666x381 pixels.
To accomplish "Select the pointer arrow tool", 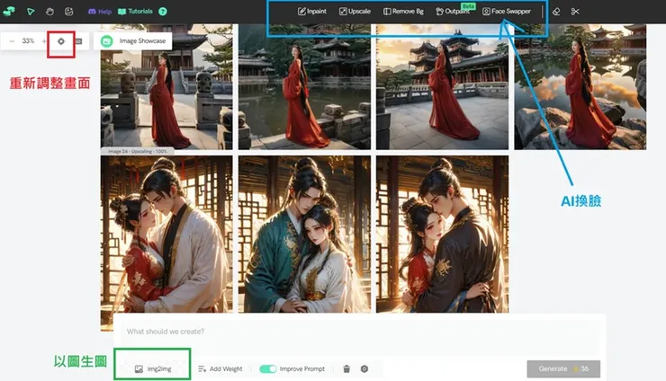I will [31, 12].
